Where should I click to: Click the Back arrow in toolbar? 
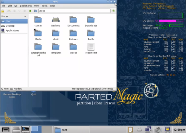pyautogui.click(x=14, y=11)
